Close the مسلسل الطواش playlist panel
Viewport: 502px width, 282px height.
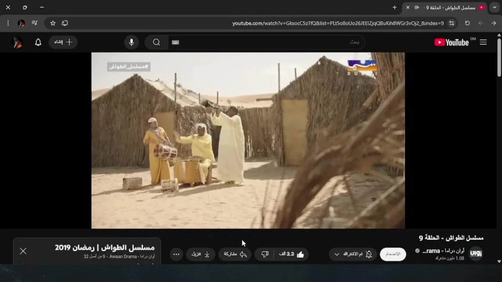[23, 251]
